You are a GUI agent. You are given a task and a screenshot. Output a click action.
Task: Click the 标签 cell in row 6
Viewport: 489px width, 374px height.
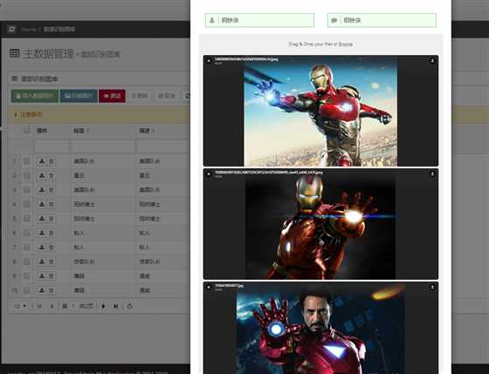point(103,233)
